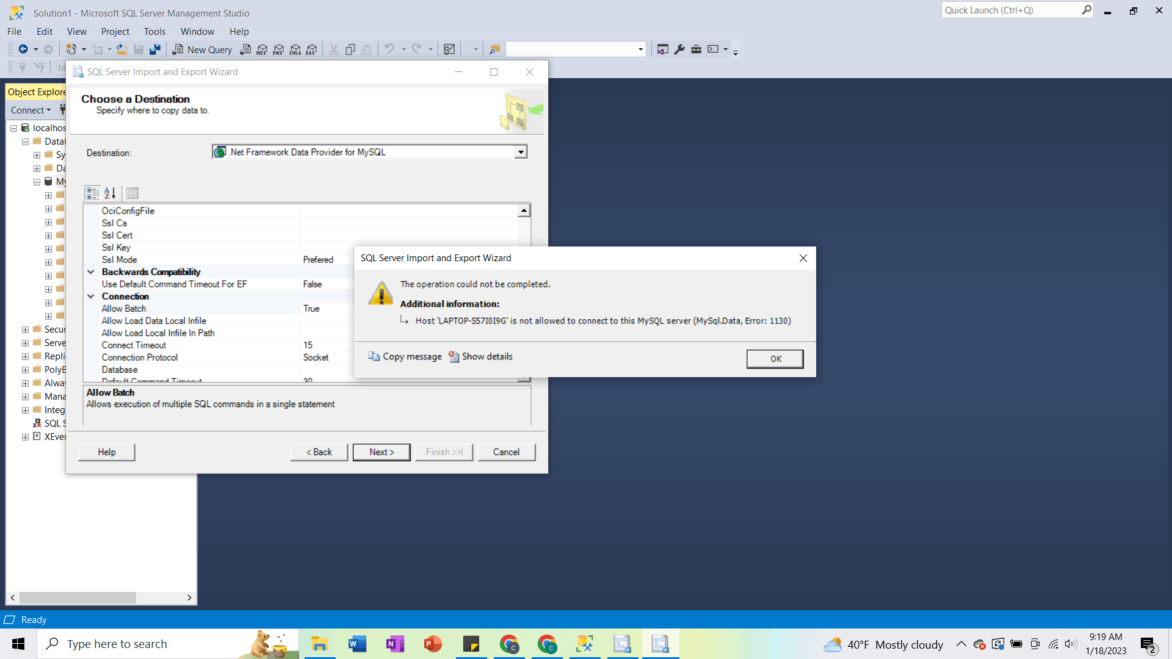Click the Alphabetical sort icon in property grid
This screenshot has width=1172, height=659.
[x=110, y=193]
